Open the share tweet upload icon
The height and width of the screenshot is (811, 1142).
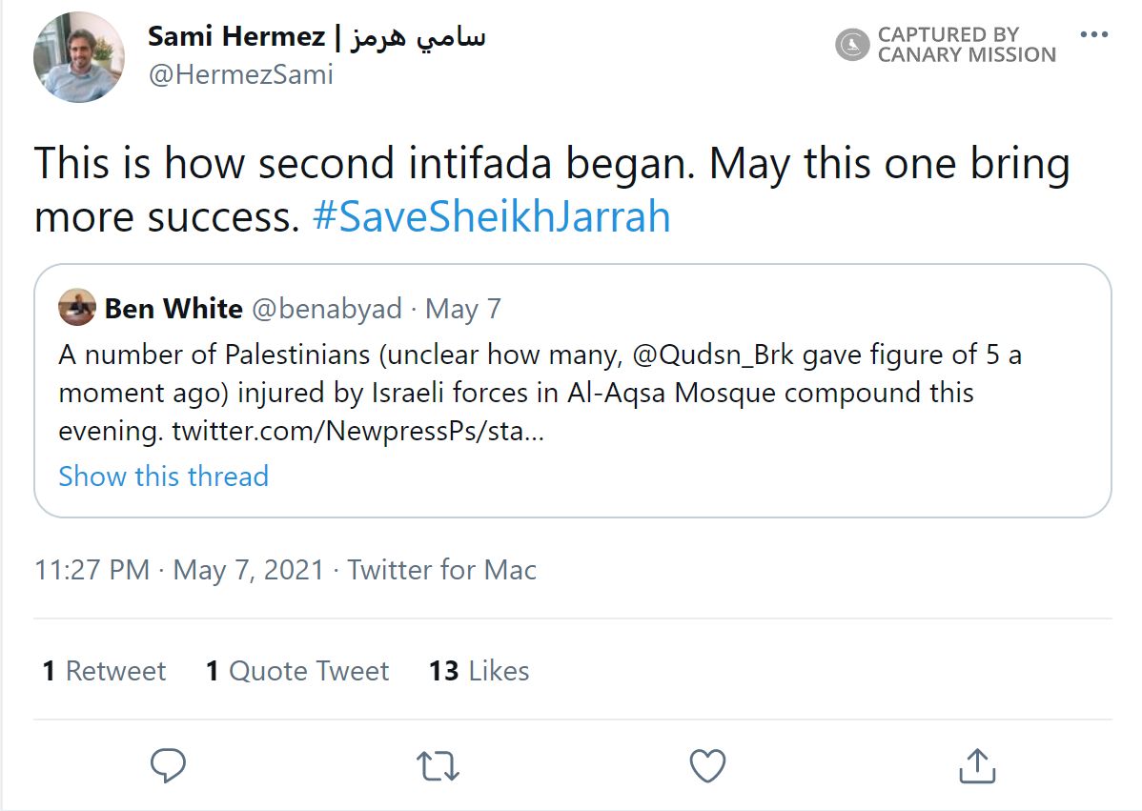976,764
